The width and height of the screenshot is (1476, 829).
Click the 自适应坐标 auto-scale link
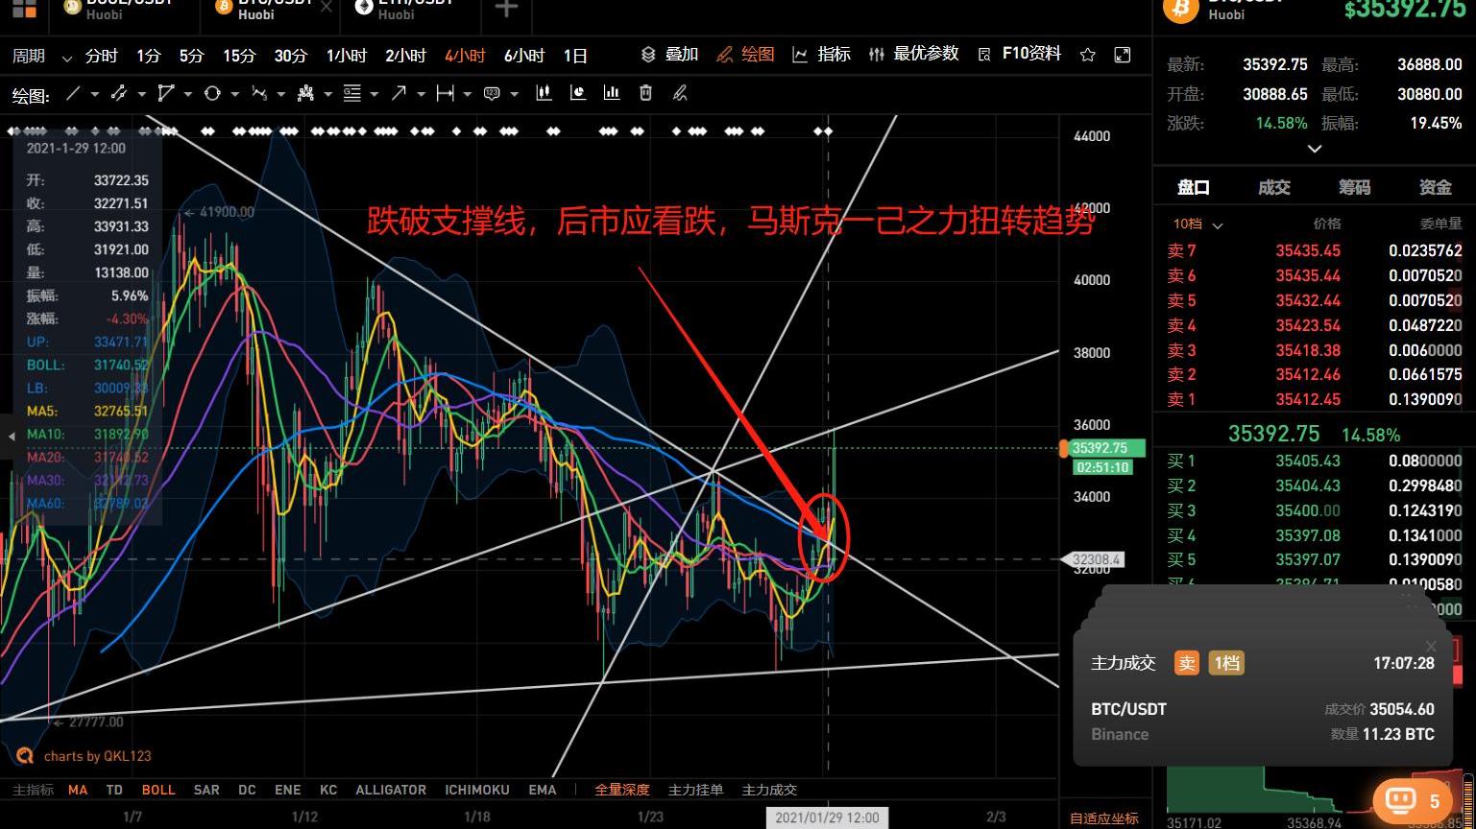(1104, 818)
